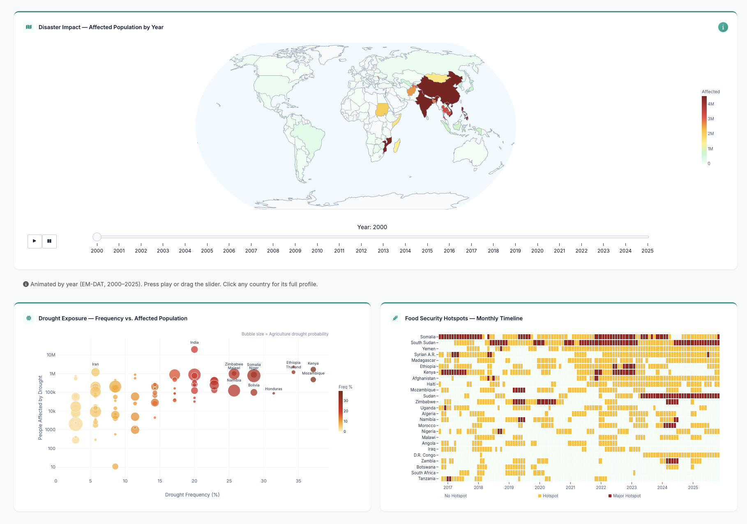Click the year slider handle at 2000
This screenshot has height=524, width=747.
point(97,237)
